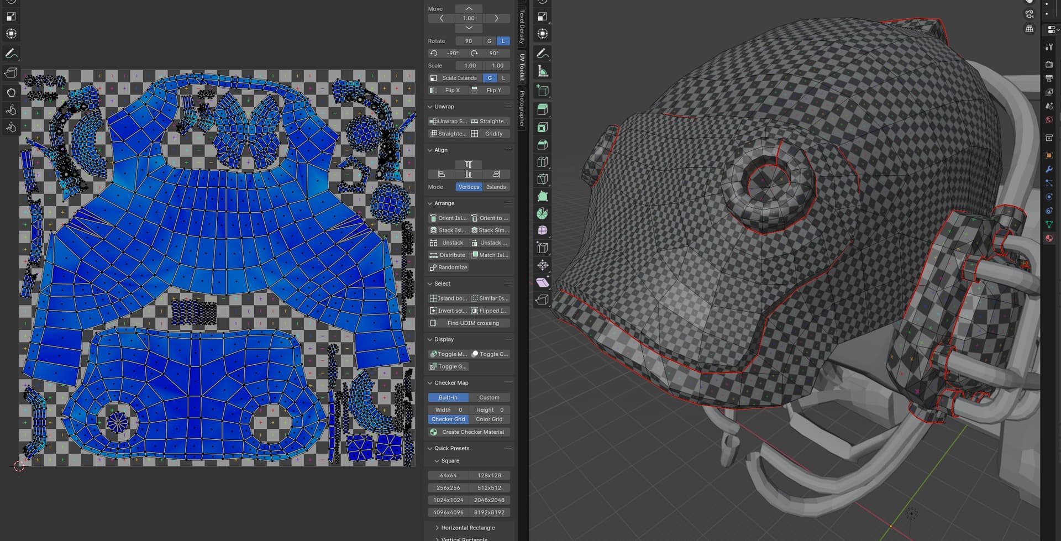Viewport: 1061px width, 541px height.
Task: Switch to the Photographer sidebar tab
Action: pos(522,108)
